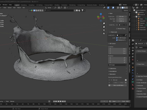Viewport: 147px width, 110px height.
Task: Select wireframe viewport shading icon
Action: coord(121,8)
